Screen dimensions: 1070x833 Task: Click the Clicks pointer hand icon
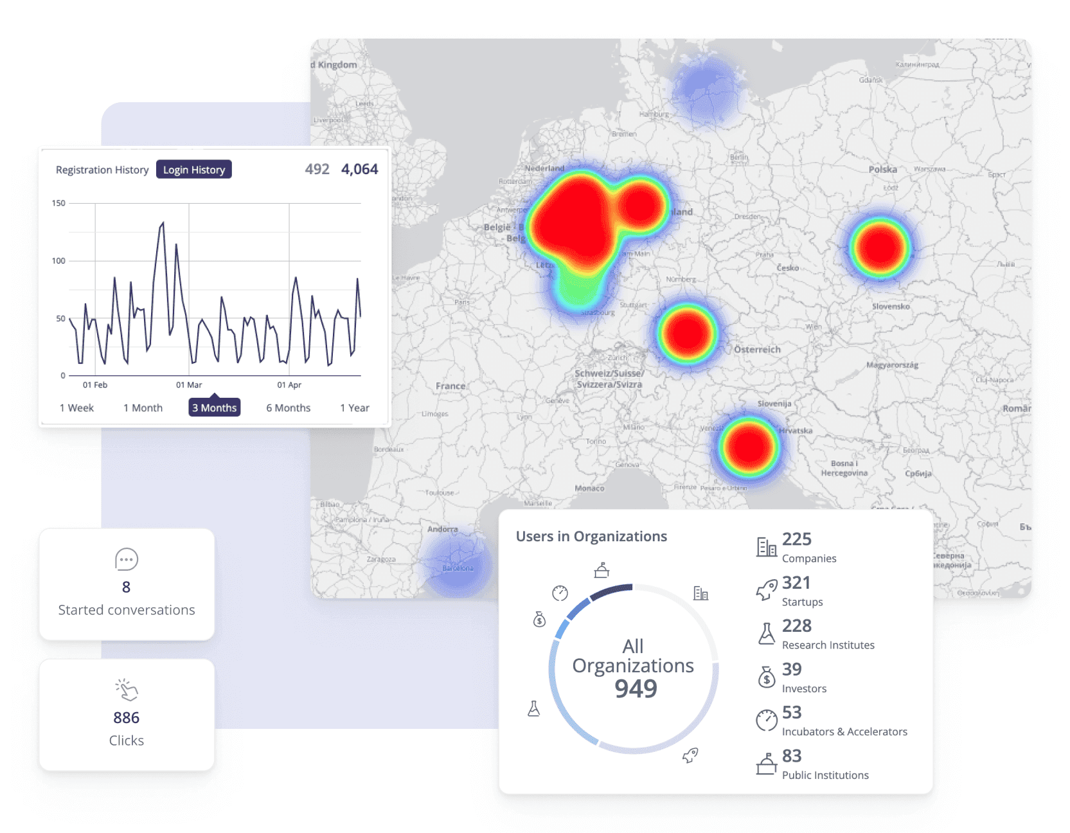tap(127, 690)
